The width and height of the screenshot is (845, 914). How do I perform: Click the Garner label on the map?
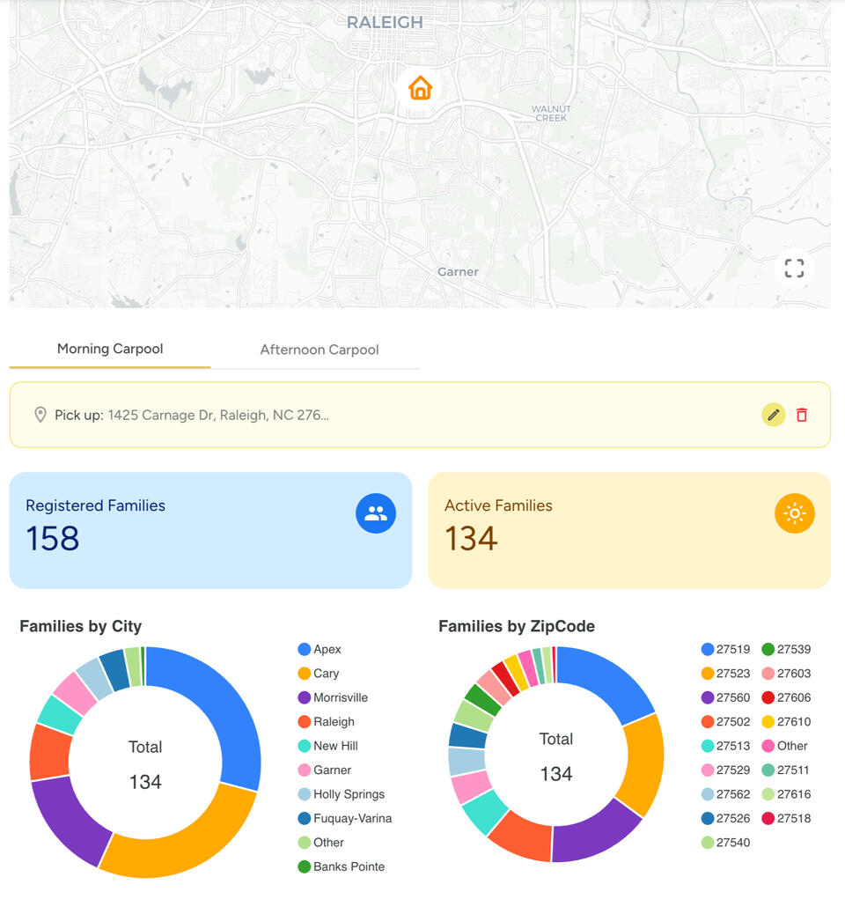pyautogui.click(x=458, y=272)
